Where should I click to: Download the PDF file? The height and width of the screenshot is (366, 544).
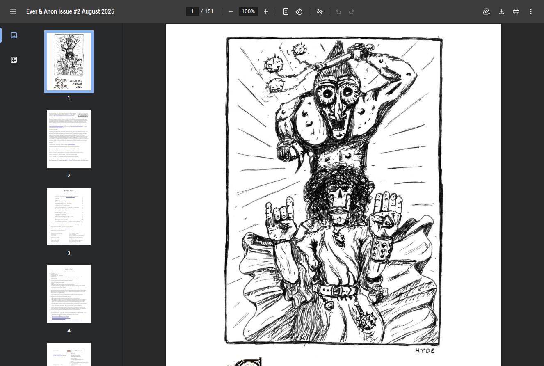[x=501, y=11]
